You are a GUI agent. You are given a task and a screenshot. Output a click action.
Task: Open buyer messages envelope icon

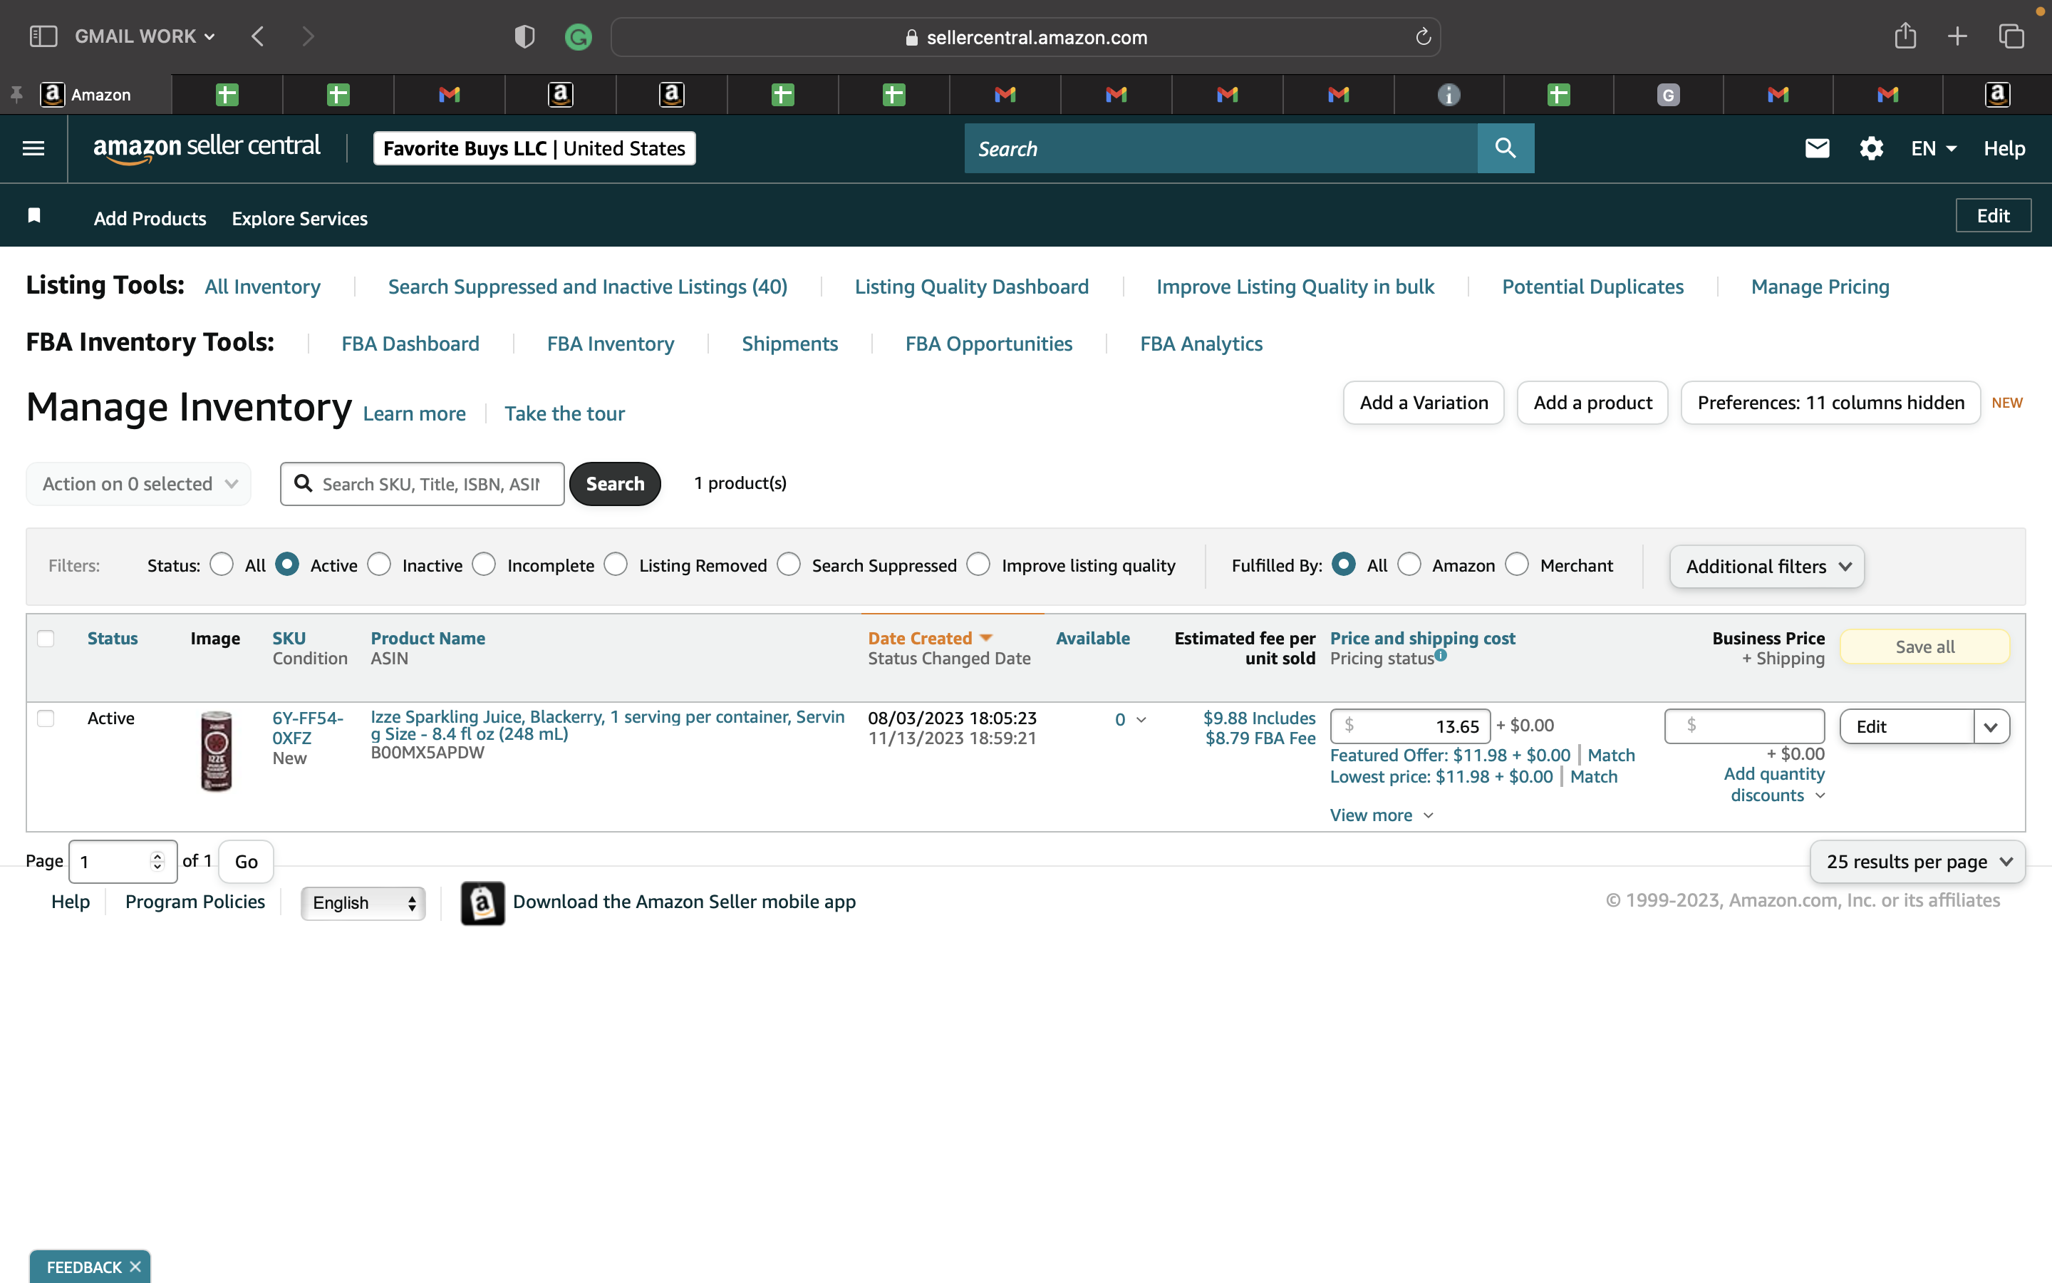pos(1817,148)
